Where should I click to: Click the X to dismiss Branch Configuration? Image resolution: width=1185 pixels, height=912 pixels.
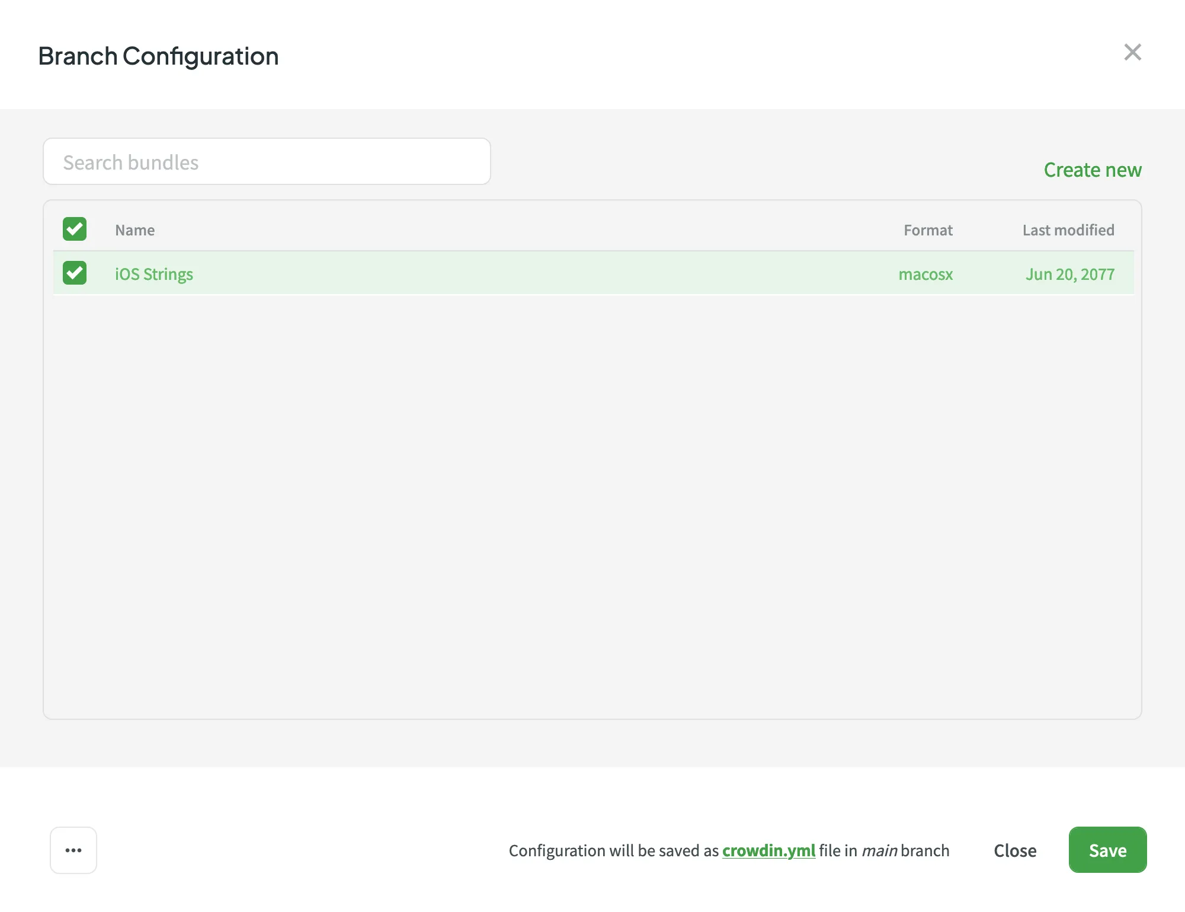coord(1133,53)
